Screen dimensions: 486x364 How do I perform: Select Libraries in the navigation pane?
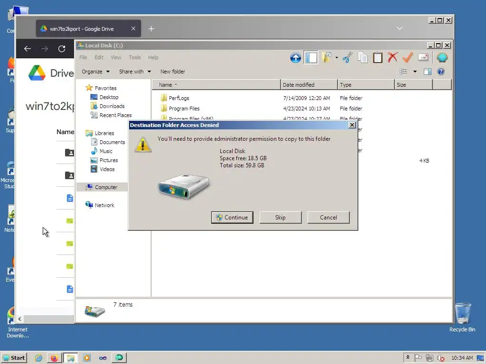100,133
